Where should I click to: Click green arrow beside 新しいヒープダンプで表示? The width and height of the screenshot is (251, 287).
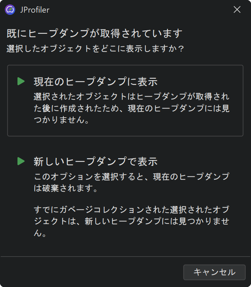[21, 161]
